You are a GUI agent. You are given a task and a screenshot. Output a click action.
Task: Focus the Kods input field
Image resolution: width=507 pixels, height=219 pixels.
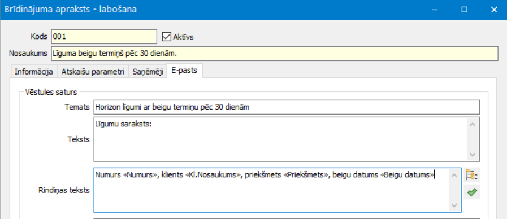[104, 37]
